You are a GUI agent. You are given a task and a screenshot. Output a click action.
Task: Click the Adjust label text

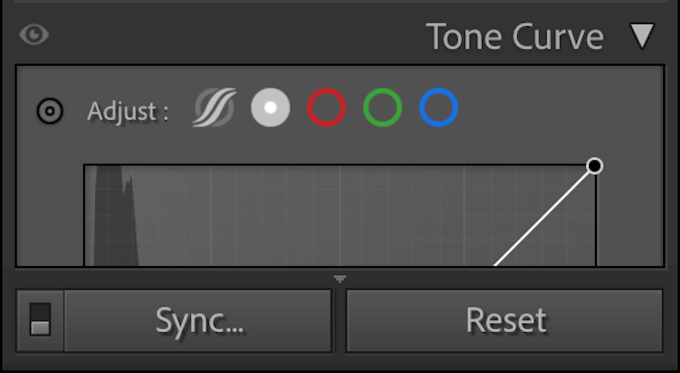[x=128, y=111]
